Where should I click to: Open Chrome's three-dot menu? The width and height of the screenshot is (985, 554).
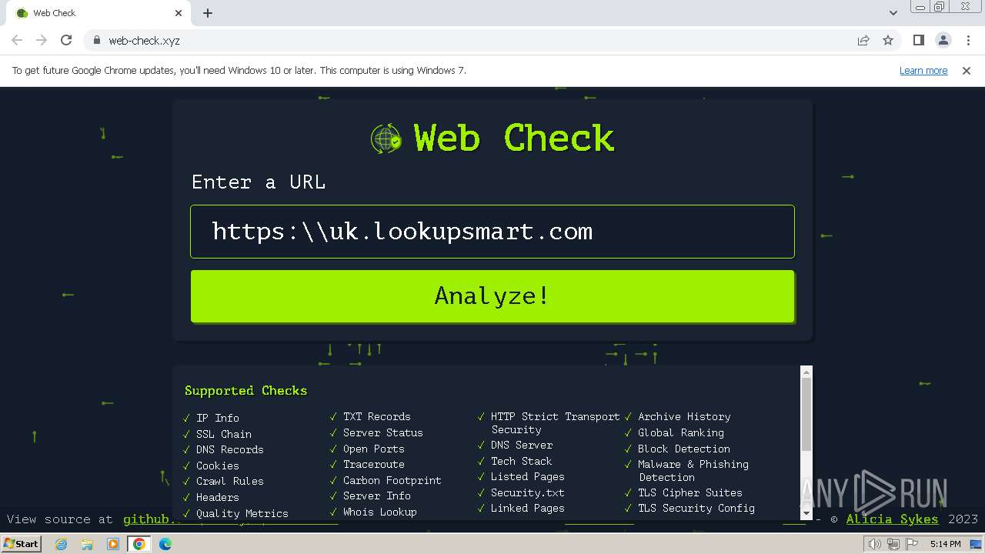tap(968, 40)
